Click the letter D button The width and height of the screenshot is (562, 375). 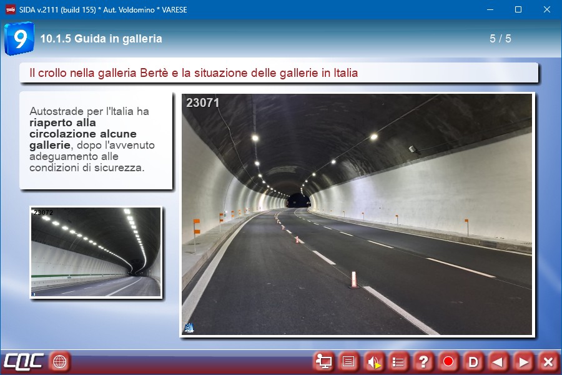tap(473, 361)
